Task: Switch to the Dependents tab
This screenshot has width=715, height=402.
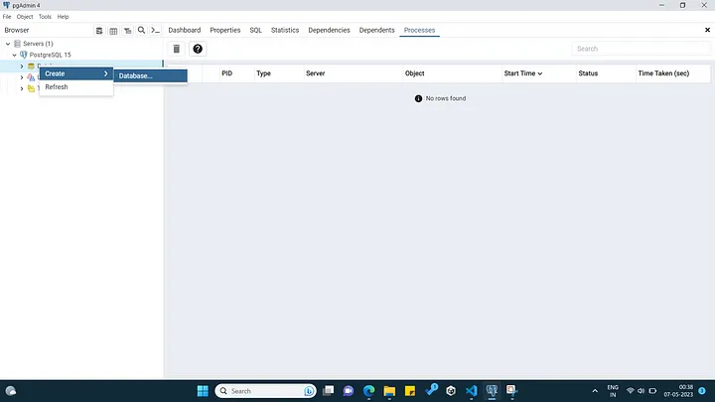Action: click(376, 30)
